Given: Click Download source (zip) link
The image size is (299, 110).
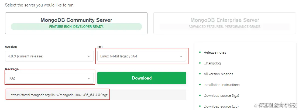Looking at the screenshot, I should pyautogui.click(x=221, y=106).
